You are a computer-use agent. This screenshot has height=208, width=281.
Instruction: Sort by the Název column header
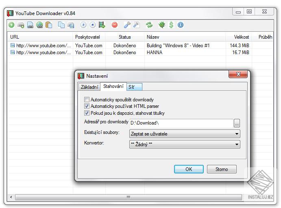[185, 37]
